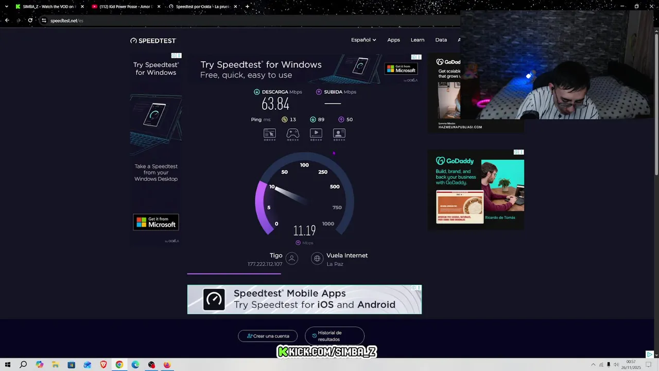
Task: Open the Español language dropdown
Action: 363,40
